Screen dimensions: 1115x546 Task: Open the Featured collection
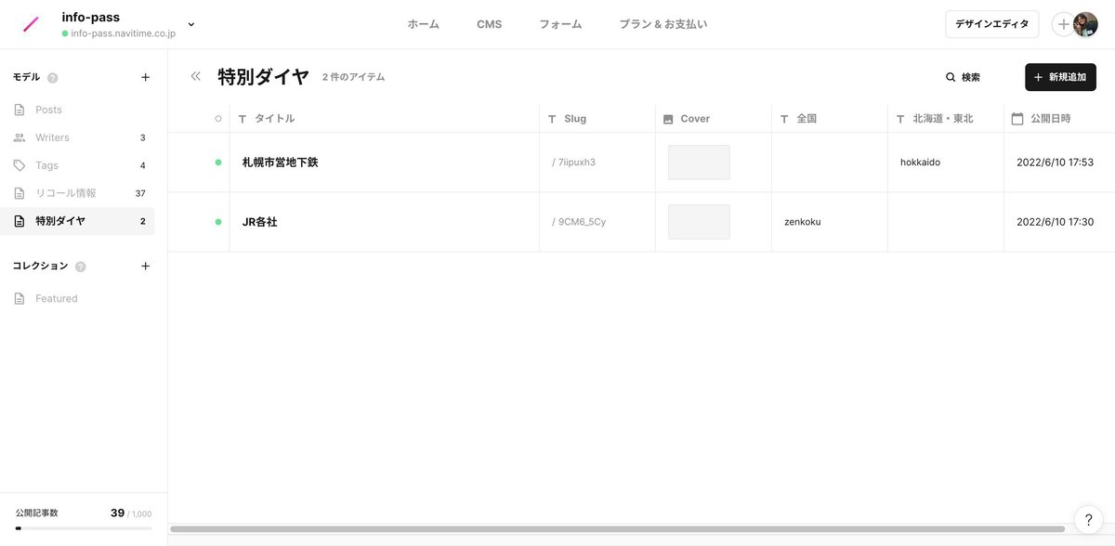coord(77,298)
